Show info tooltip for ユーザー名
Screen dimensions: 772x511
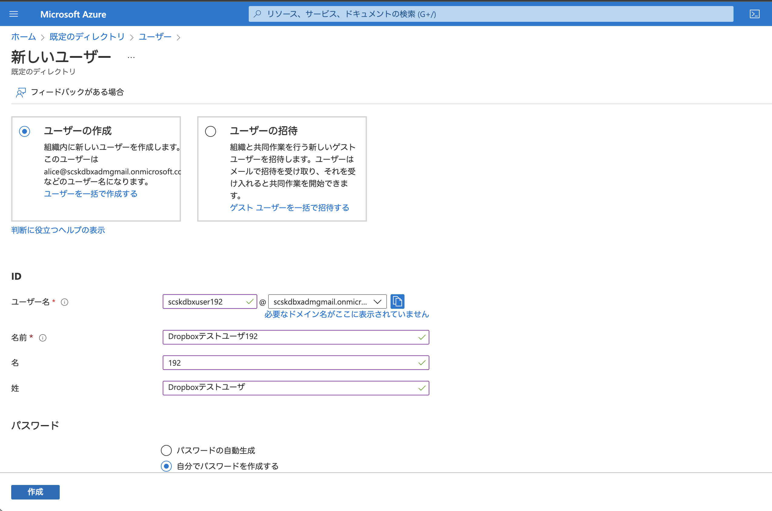click(65, 302)
